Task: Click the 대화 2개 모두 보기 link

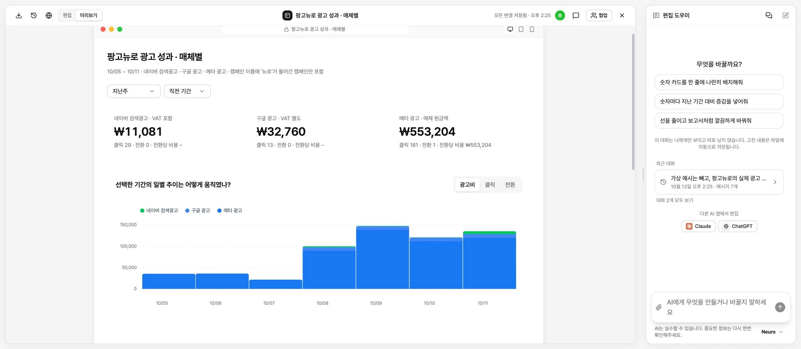Action: tap(675, 200)
